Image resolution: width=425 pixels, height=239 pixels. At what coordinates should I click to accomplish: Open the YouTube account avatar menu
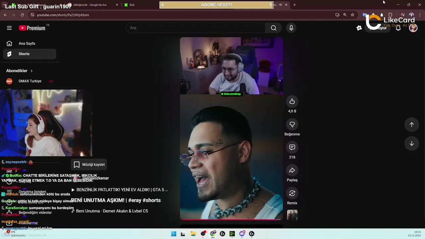point(413,28)
